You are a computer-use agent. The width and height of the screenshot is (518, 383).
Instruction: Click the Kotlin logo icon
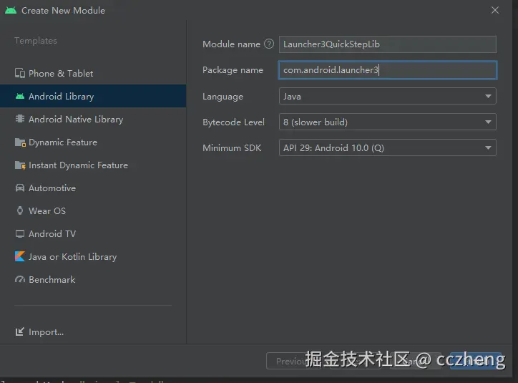point(20,256)
